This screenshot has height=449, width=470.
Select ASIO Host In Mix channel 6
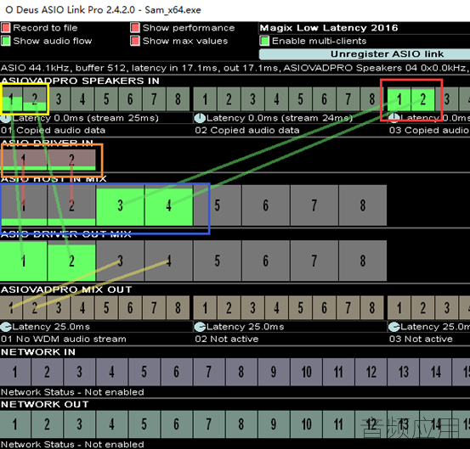click(x=266, y=205)
